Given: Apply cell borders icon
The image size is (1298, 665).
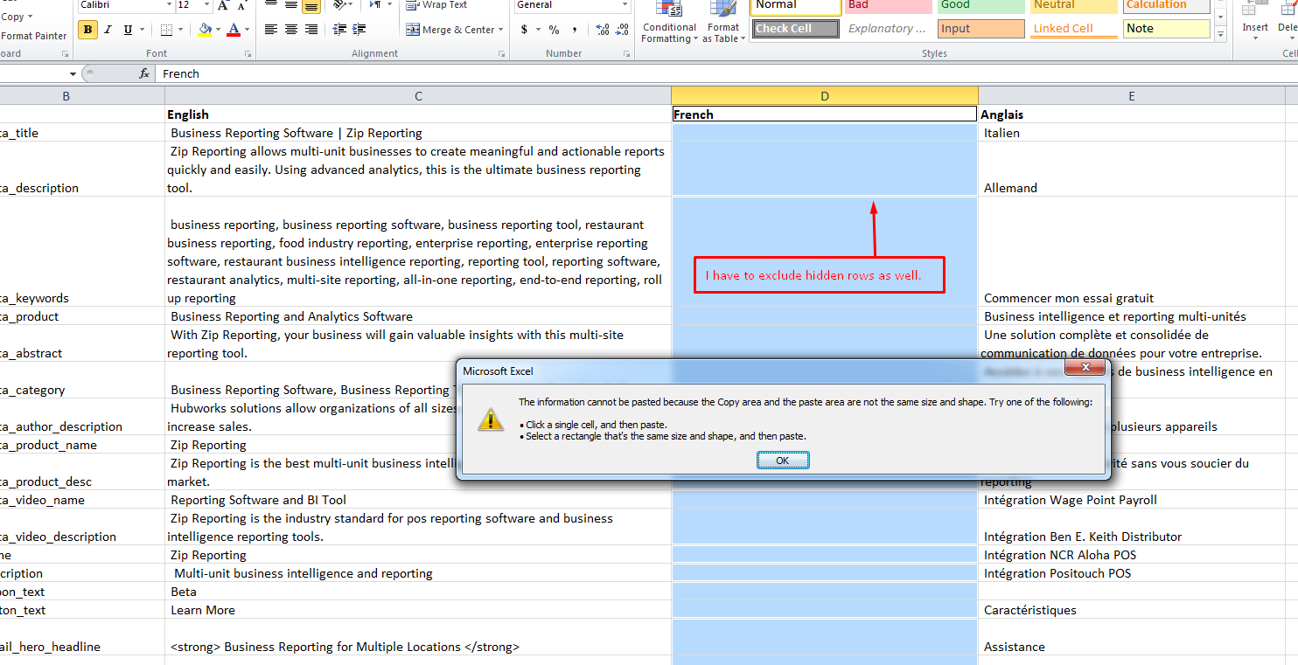Looking at the screenshot, I should [x=167, y=30].
